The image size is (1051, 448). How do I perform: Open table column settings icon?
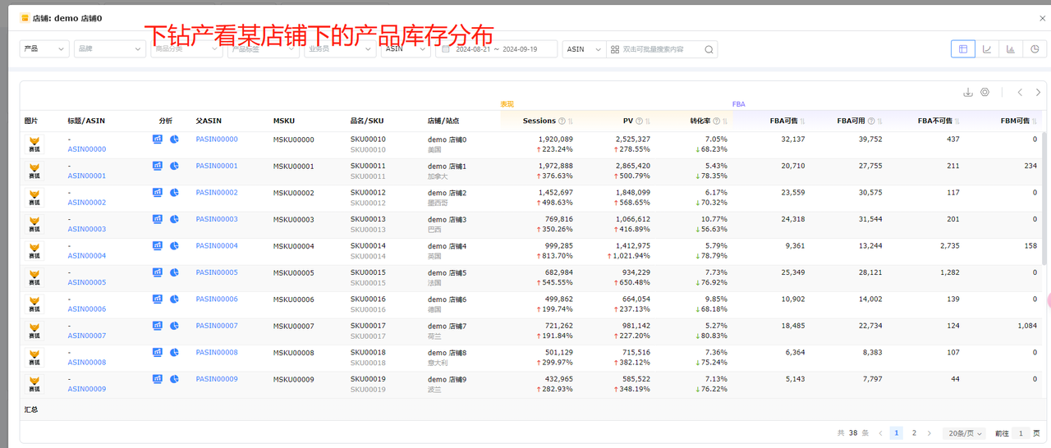pyautogui.click(x=985, y=93)
